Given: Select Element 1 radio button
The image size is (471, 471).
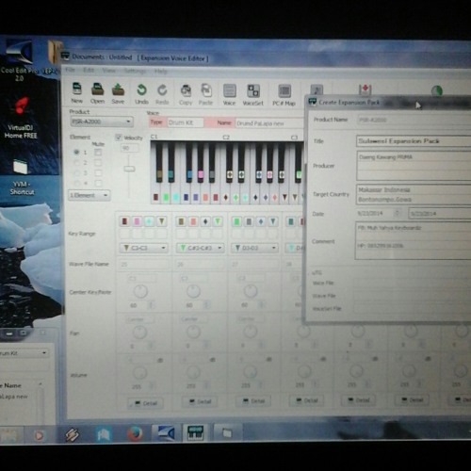Looking at the screenshot, I should point(76,152).
